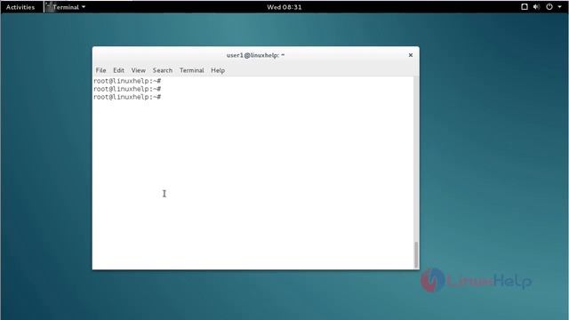Click the Terminal icon in top bar

pyautogui.click(x=50, y=7)
